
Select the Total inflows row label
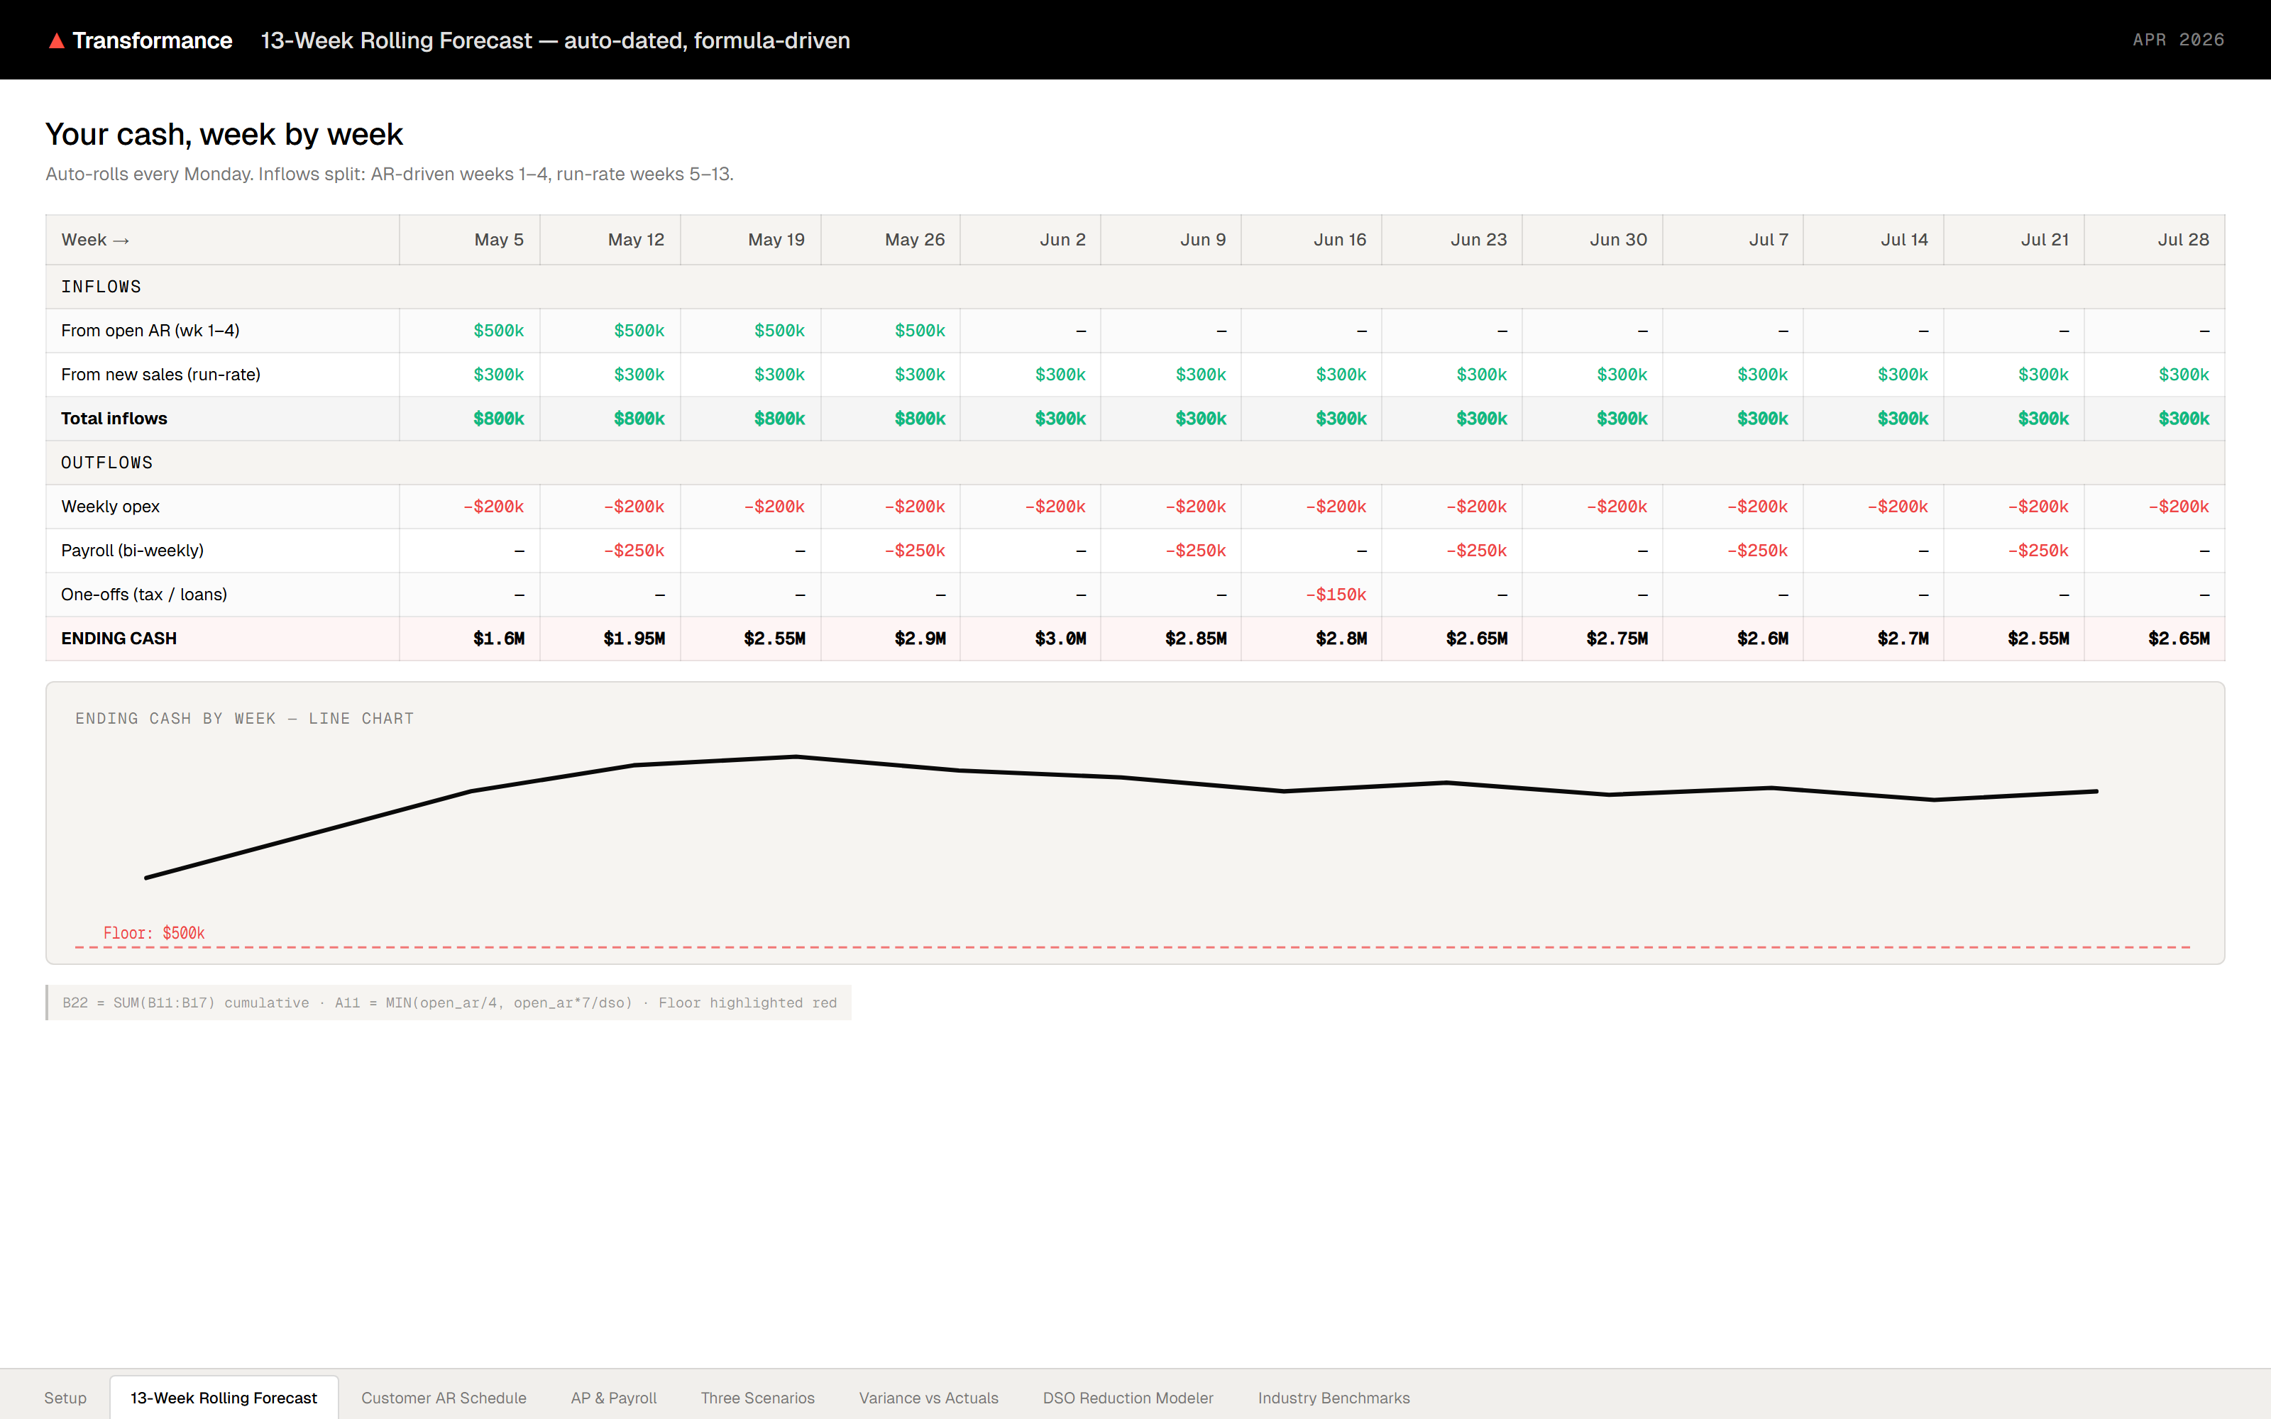pyautogui.click(x=114, y=419)
